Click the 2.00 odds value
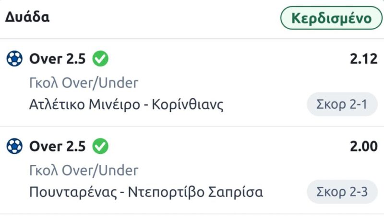This screenshot has width=384, height=221. click(x=363, y=146)
